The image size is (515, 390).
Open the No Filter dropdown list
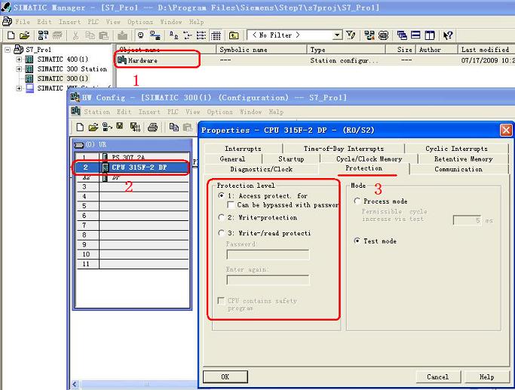[337, 35]
